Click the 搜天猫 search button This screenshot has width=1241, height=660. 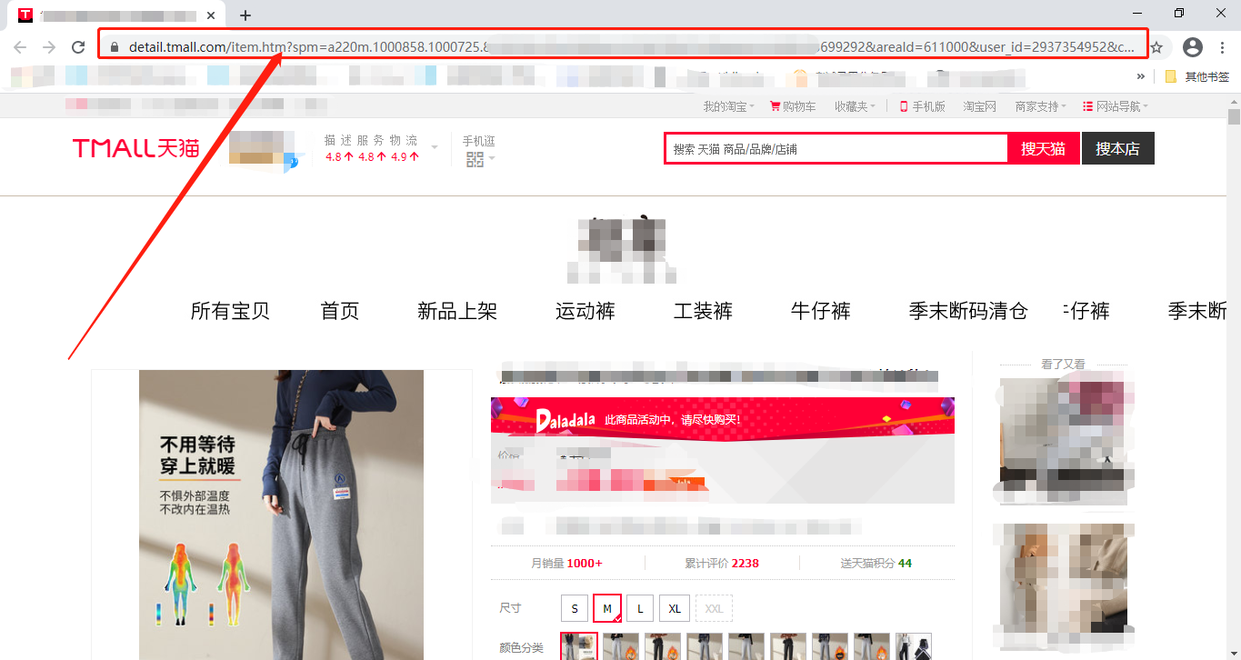coord(1043,149)
